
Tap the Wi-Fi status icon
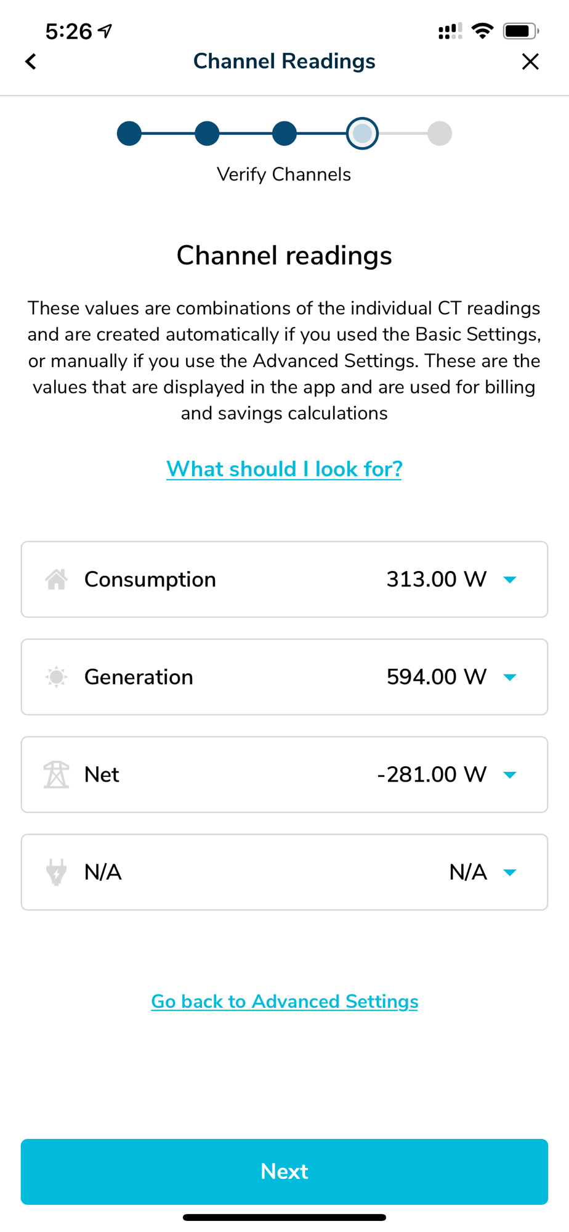pos(482,30)
